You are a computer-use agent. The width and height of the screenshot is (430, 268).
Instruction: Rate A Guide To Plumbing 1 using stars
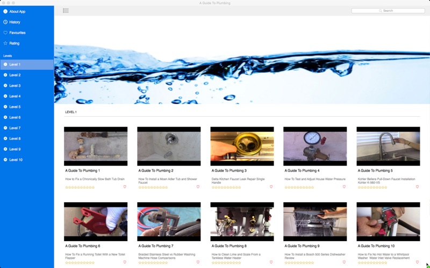(x=80, y=188)
